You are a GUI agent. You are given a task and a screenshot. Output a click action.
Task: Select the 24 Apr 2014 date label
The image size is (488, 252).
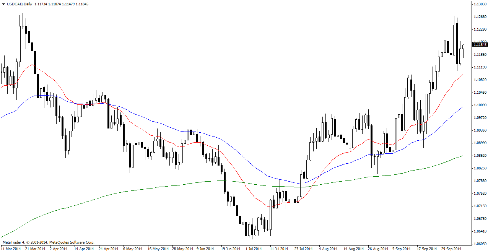pos(109,249)
